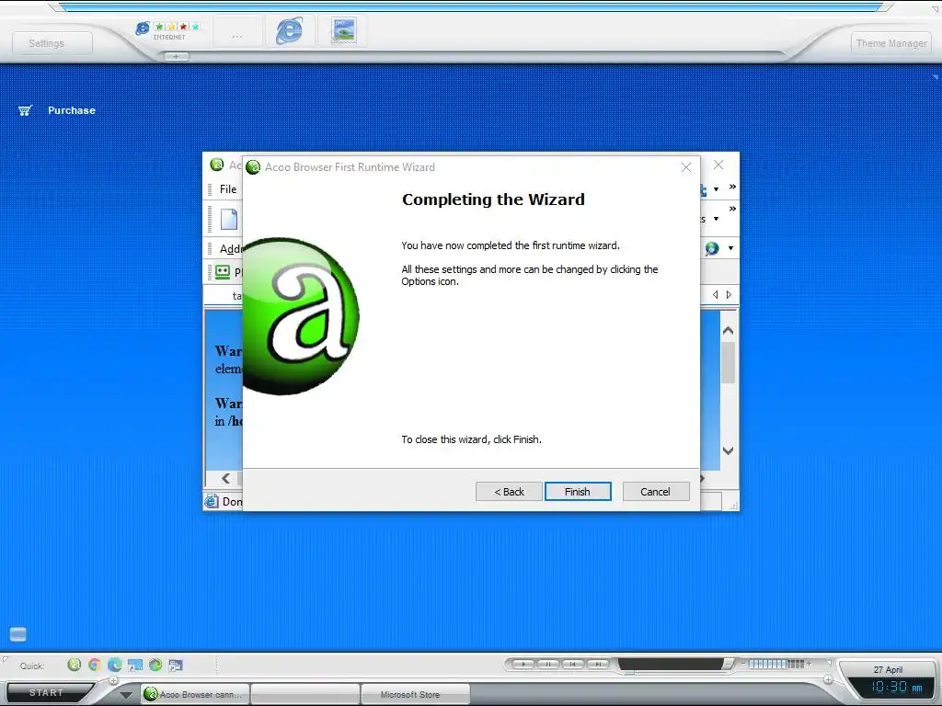
Task: Add a new dock tab with plus
Action: (x=176, y=56)
